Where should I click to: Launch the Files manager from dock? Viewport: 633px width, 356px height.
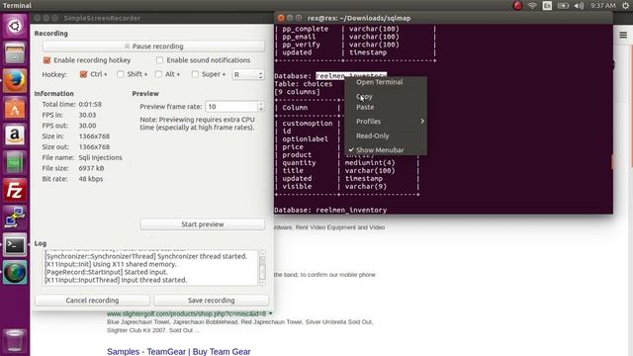pos(15,53)
